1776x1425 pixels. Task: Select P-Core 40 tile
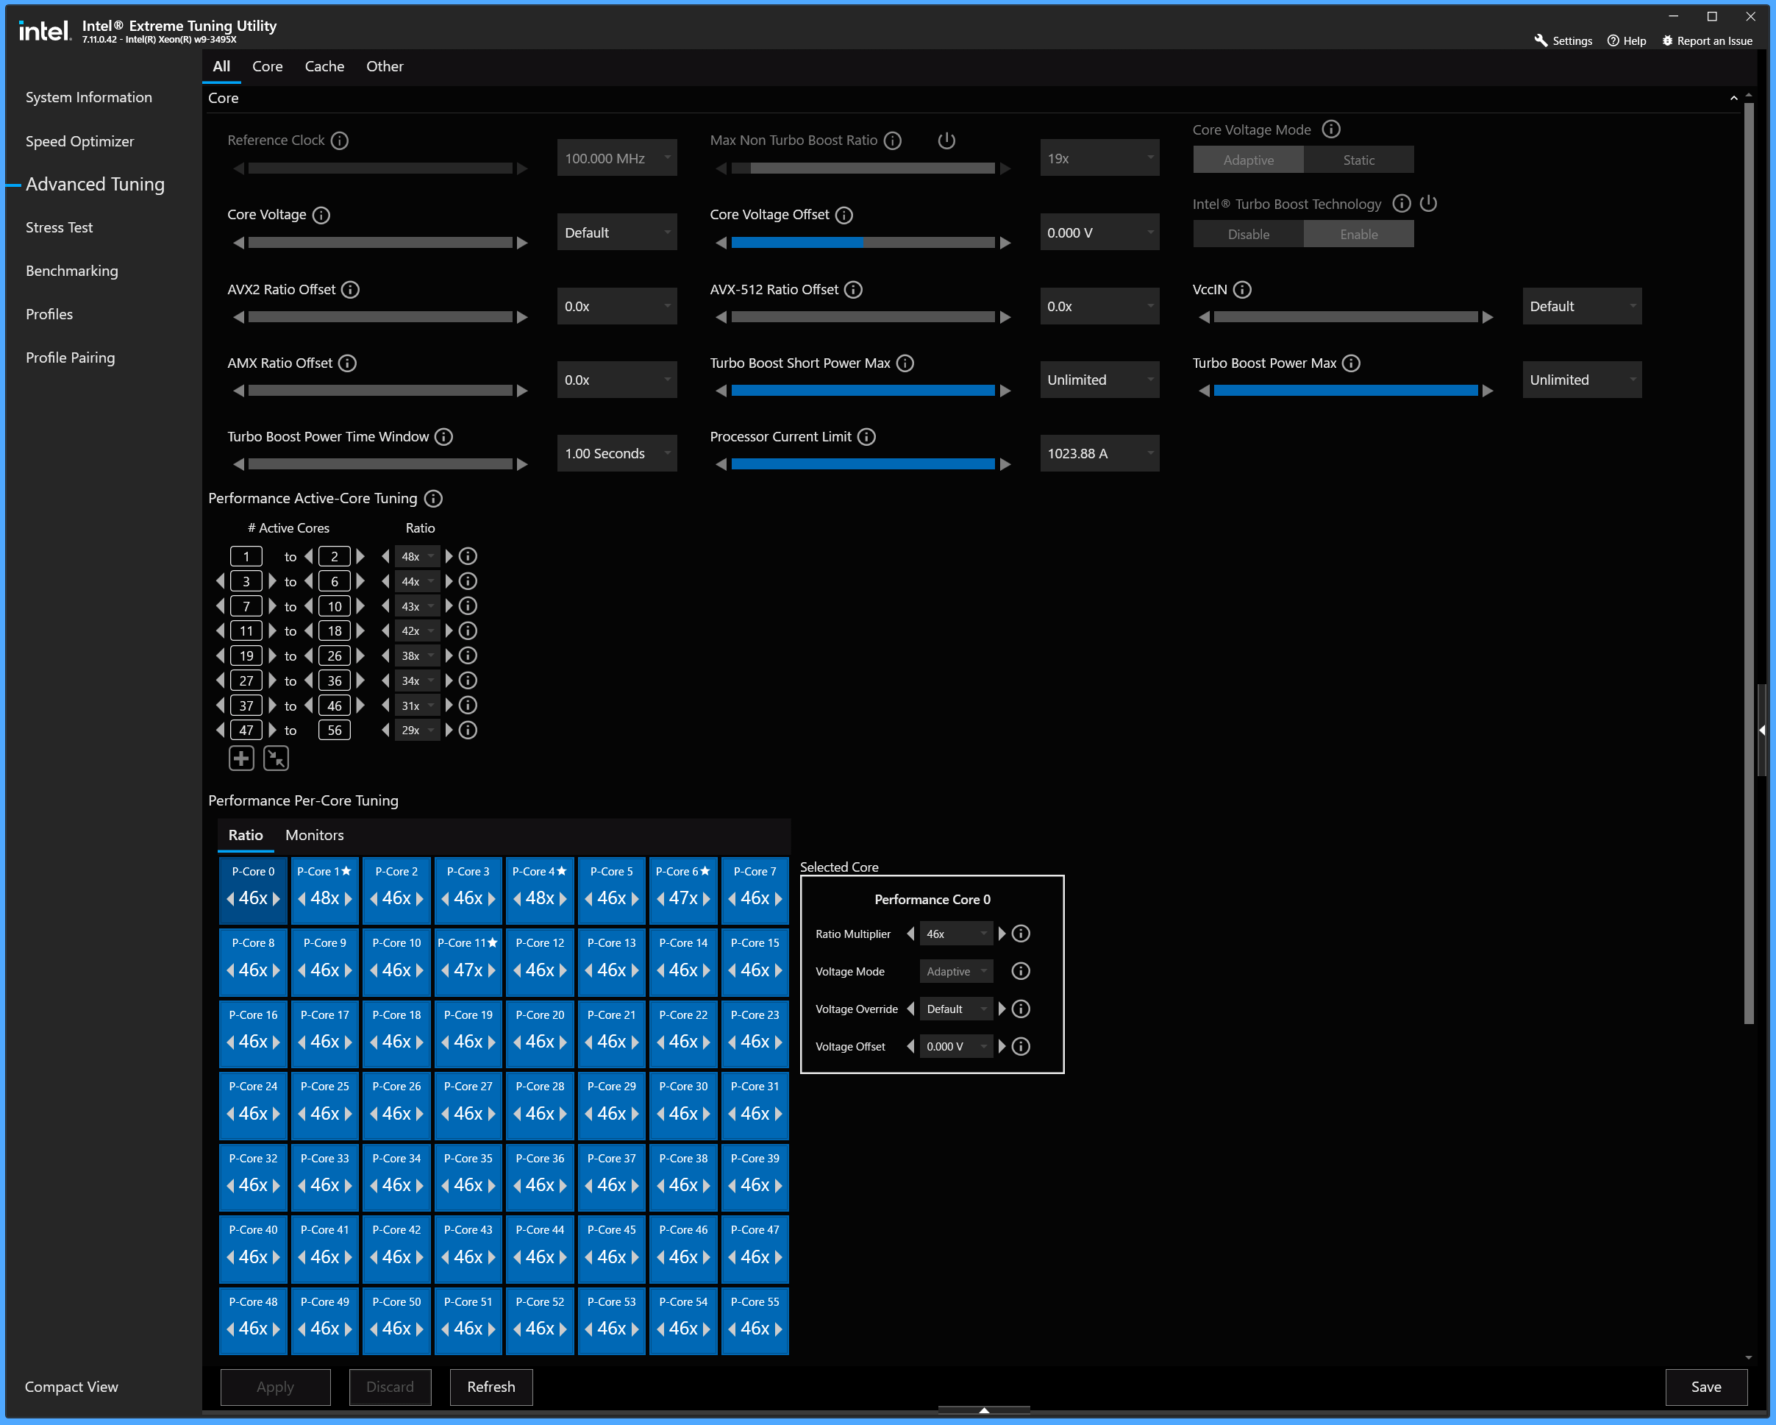pos(253,1248)
